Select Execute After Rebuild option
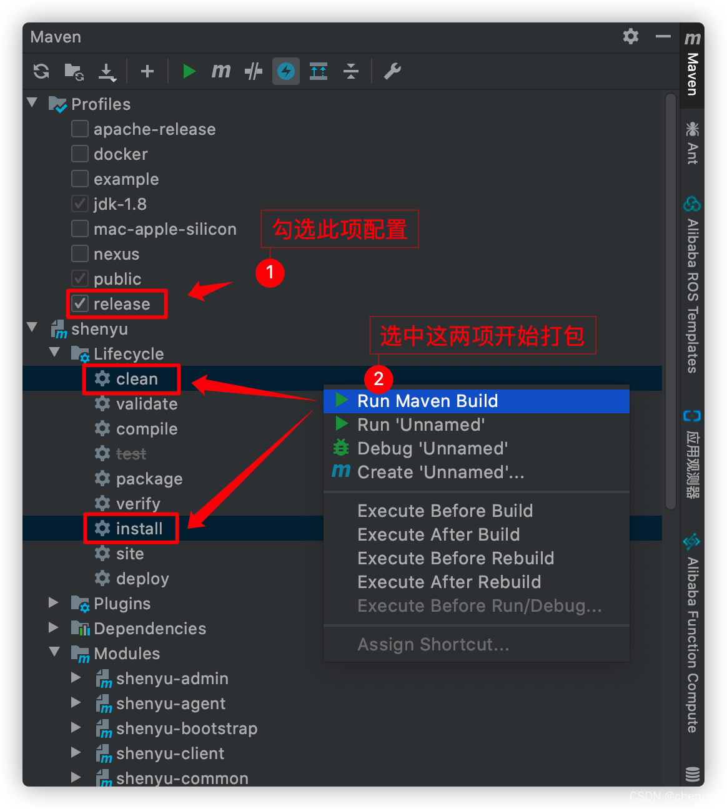Image resolution: width=727 pixels, height=809 pixels. [x=477, y=582]
